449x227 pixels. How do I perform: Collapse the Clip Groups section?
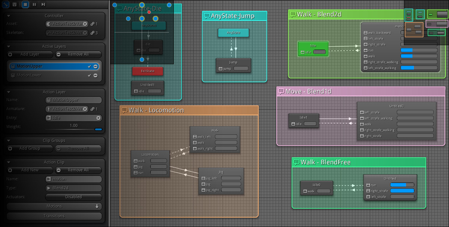[x=9, y=141]
